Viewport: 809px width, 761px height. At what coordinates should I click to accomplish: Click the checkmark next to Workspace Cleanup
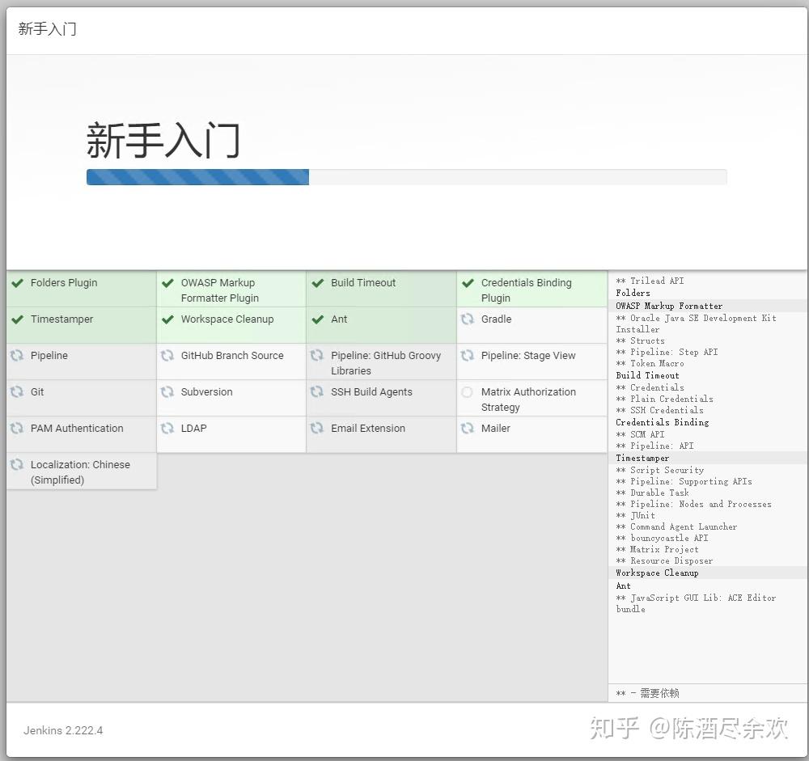pos(167,319)
